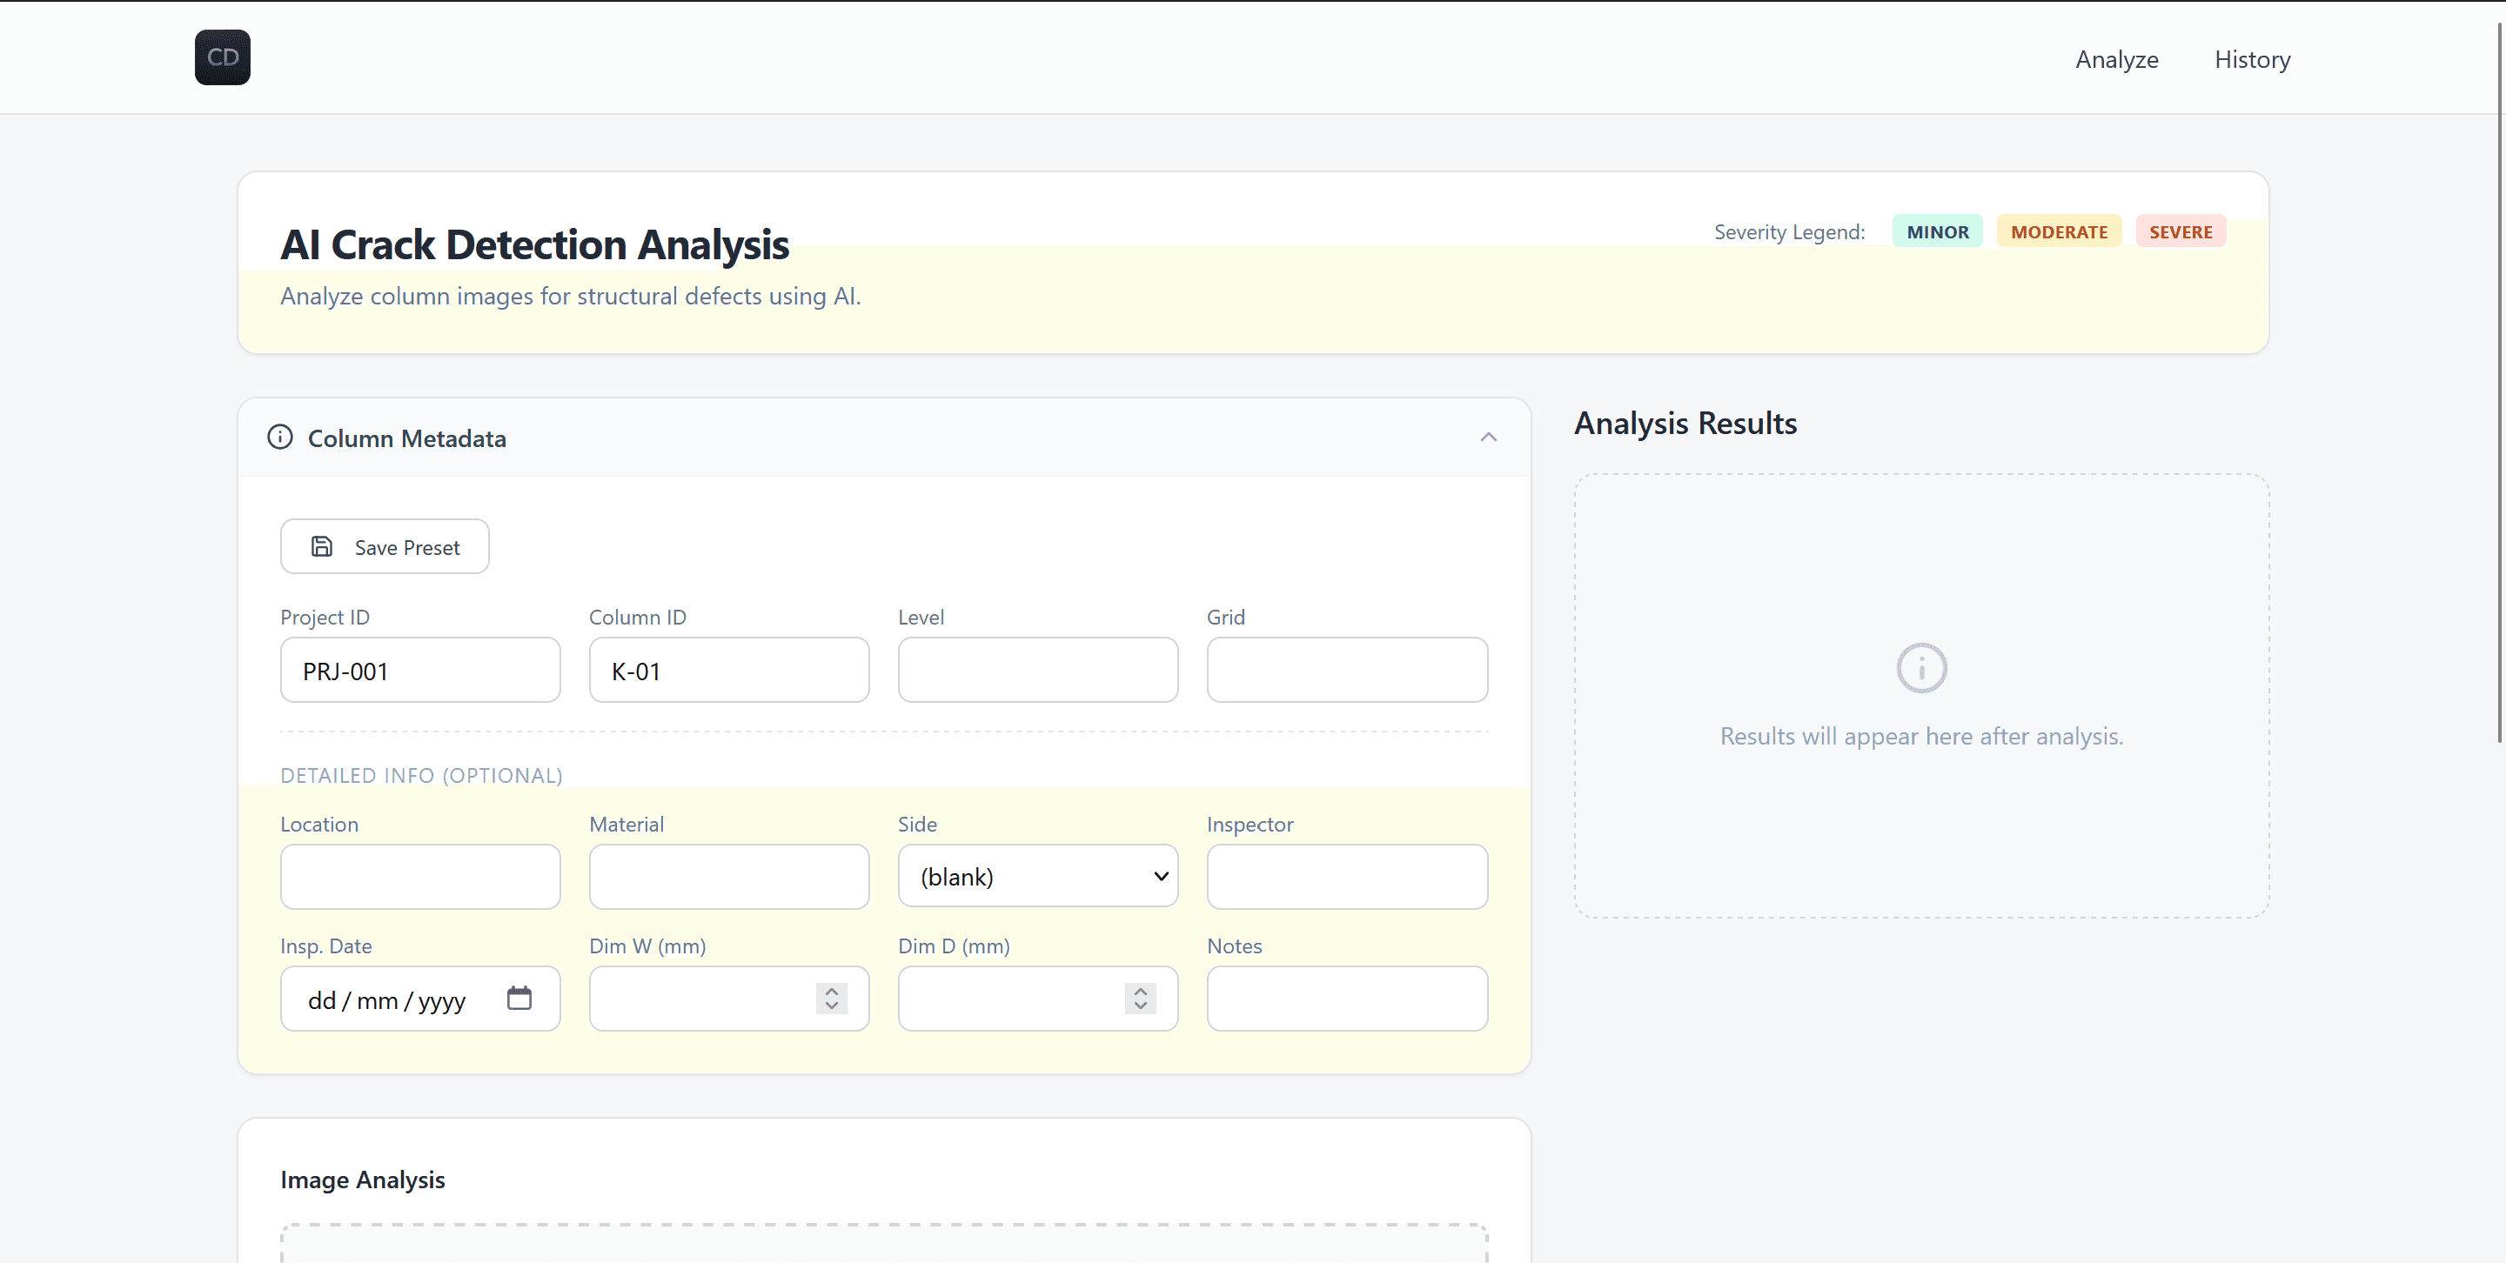Open the calendar picker in Insp. Date
2506x1263 pixels.
click(x=519, y=998)
